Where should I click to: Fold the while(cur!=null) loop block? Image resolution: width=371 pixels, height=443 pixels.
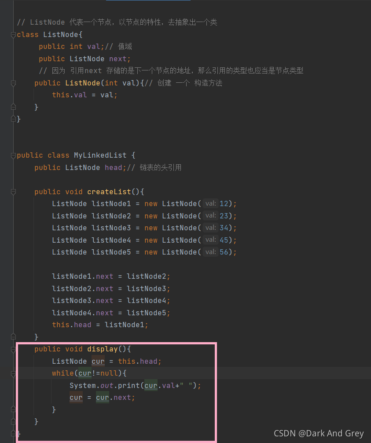pyautogui.click(x=13, y=373)
